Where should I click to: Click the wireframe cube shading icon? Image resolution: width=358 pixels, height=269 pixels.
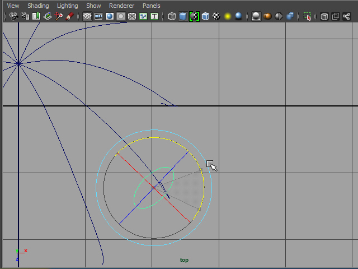pyautogui.click(x=172, y=16)
